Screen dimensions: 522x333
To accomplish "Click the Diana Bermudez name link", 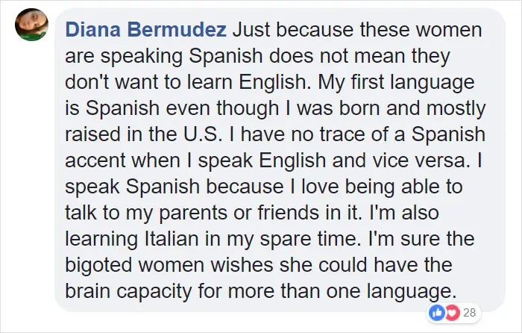I will (x=146, y=29).
